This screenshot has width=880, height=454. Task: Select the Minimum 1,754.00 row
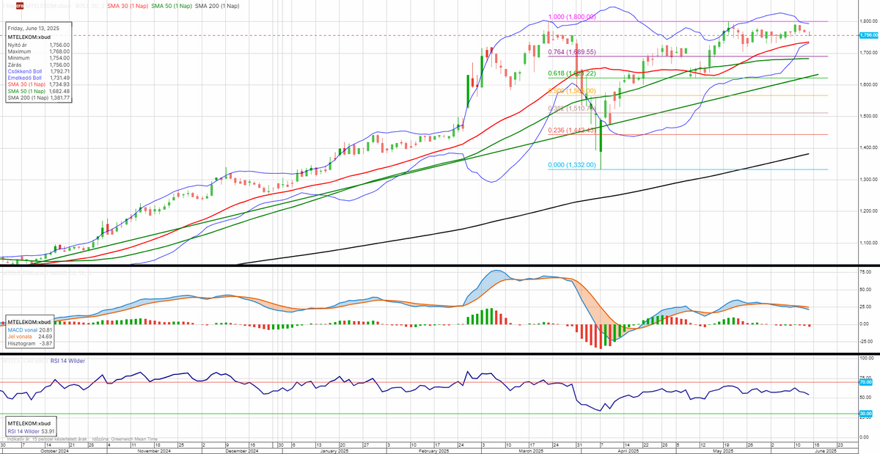click(x=39, y=58)
